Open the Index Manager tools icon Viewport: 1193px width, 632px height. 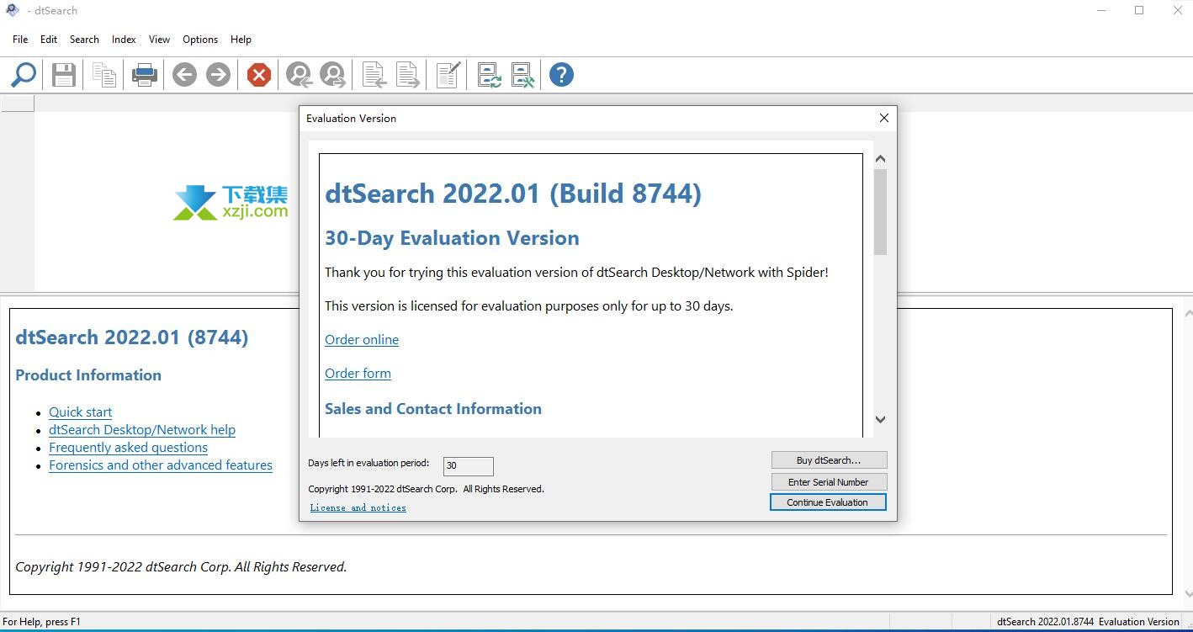click(522, 75)
